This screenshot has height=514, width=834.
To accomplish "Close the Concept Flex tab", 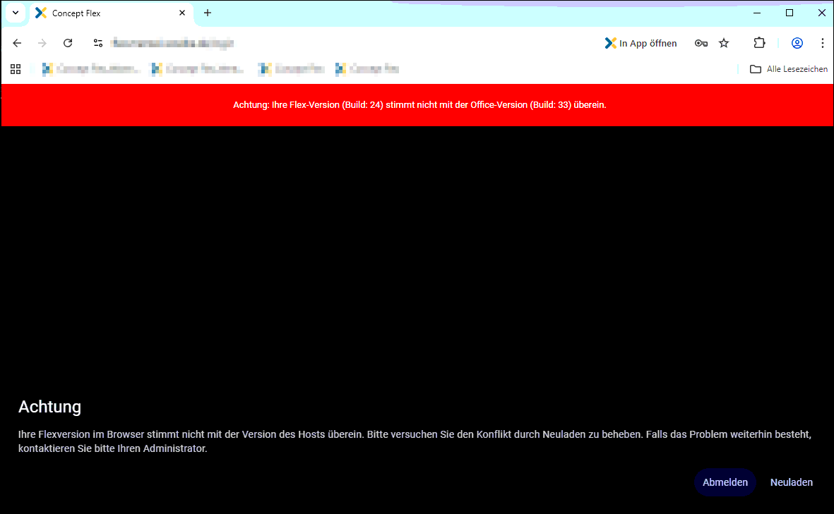I will pos(182,13).
